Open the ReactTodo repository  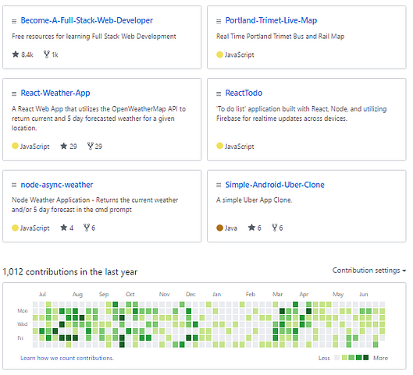click(x=244, y=93)
